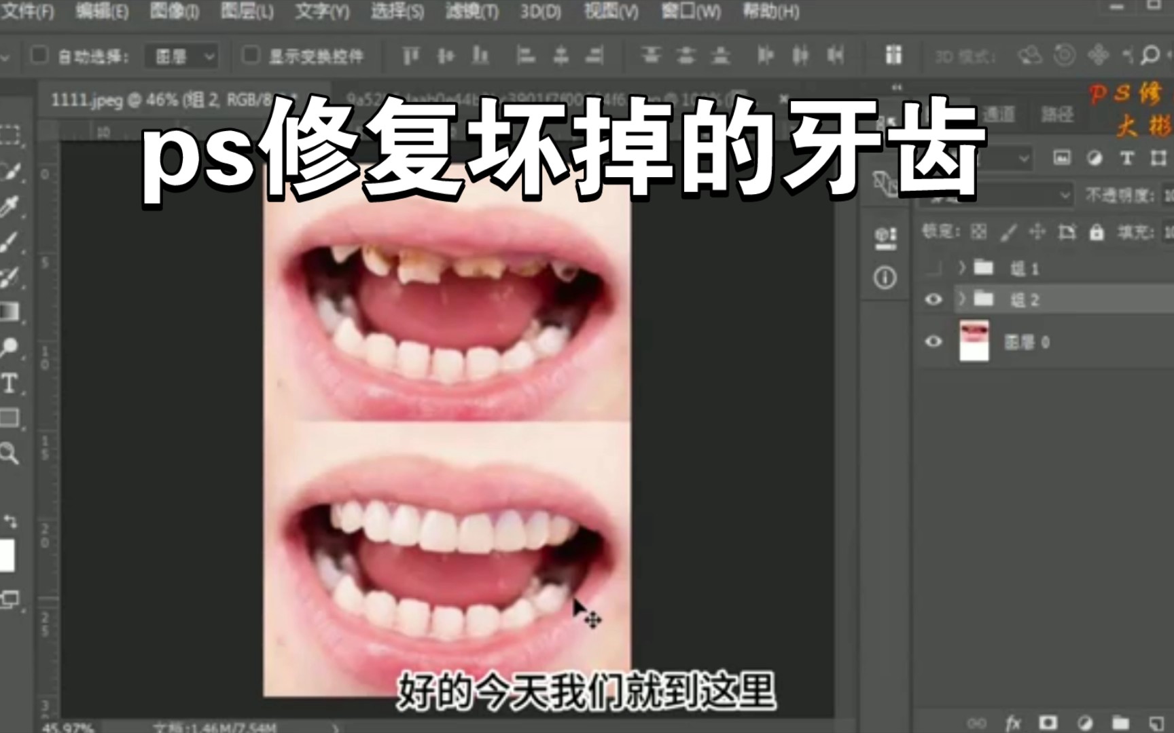Viewport: 1174px width, 733px height.
Task: Hide the 组 2 group
Action: (935, 299)
